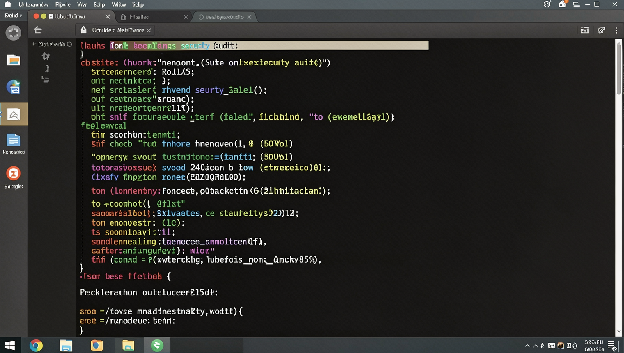Open the round gray icon atop the sidebar

[x=14, y=33]
